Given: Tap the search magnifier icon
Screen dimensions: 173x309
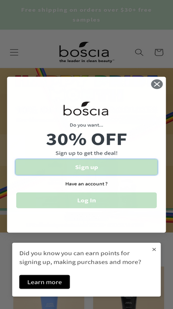Looking at the screenshot, I should pos(139,52).
